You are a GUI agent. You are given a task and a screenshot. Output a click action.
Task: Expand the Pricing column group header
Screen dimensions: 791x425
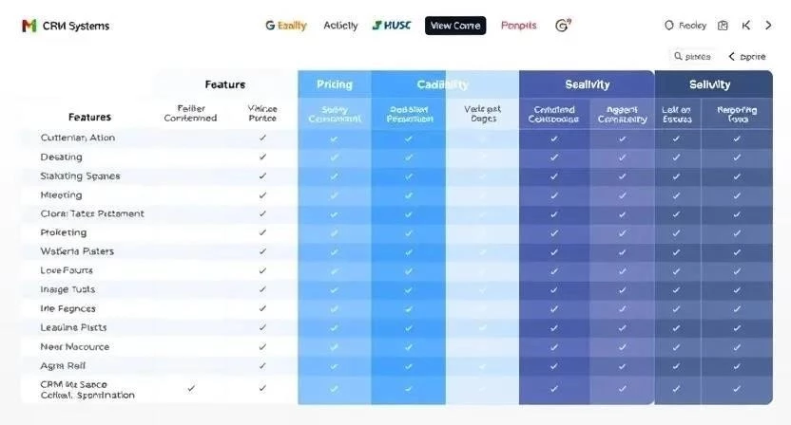[x=334, y=84]
